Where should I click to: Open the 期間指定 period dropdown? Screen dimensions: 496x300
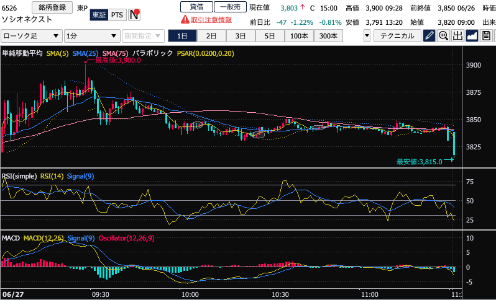(143, 36)
